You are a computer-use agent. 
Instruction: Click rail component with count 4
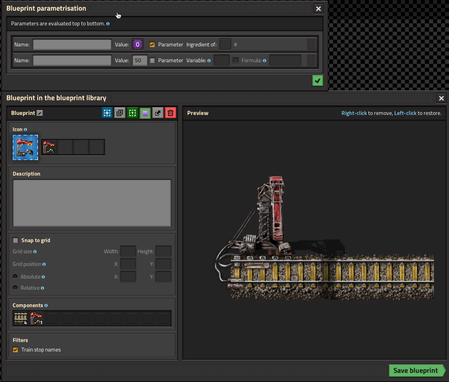pyautogui.click(x=21, y=319)
